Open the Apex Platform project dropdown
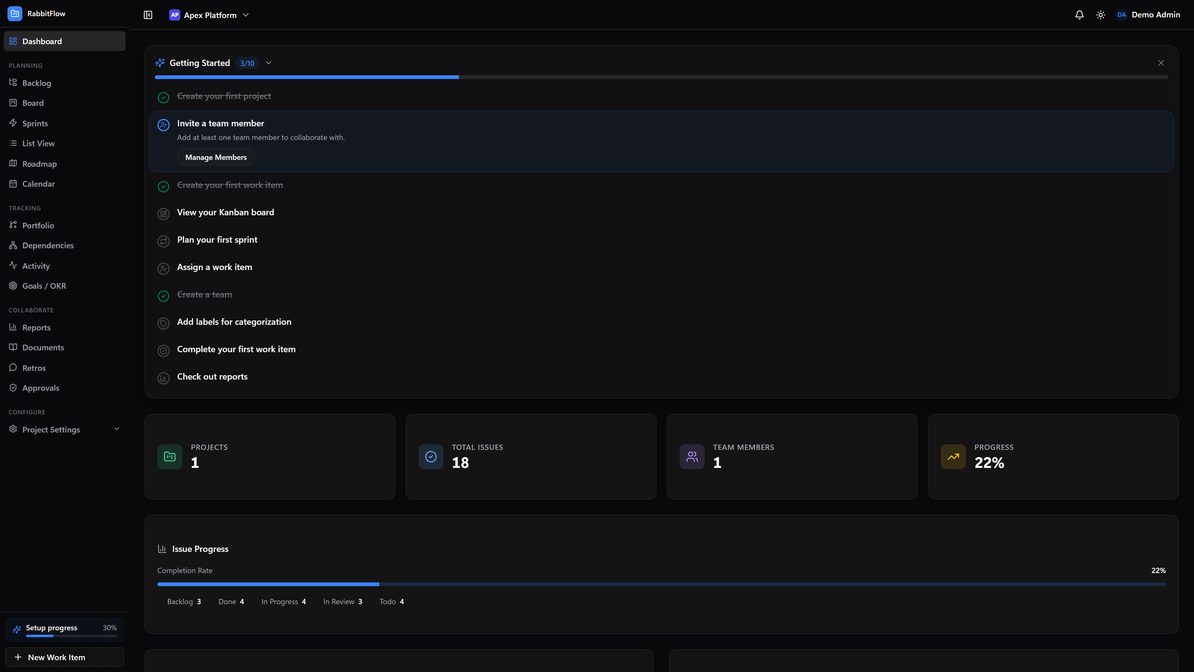 (x=210, y=15)
